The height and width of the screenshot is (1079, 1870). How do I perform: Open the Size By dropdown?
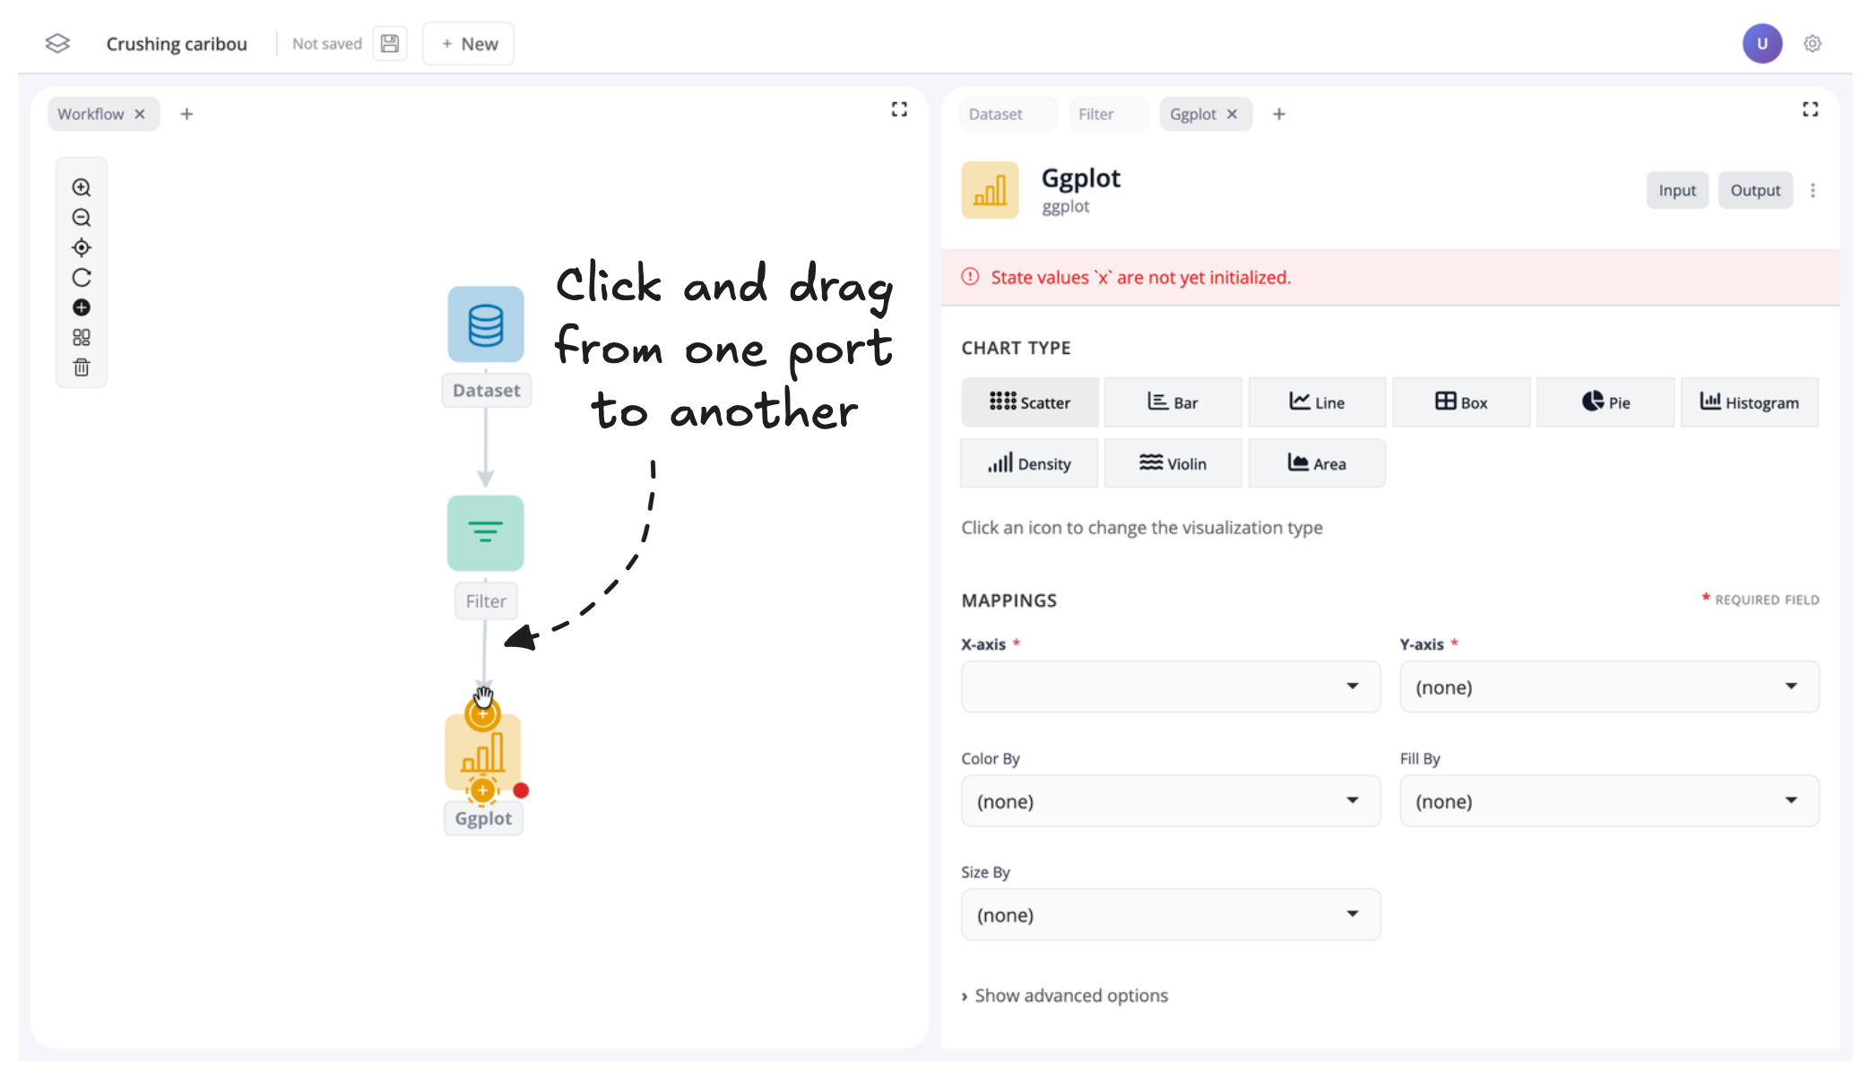[x=1171, y=915]
